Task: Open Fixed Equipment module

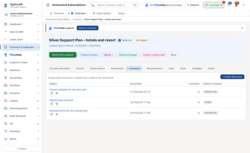Action: click(x=21, y=108)
